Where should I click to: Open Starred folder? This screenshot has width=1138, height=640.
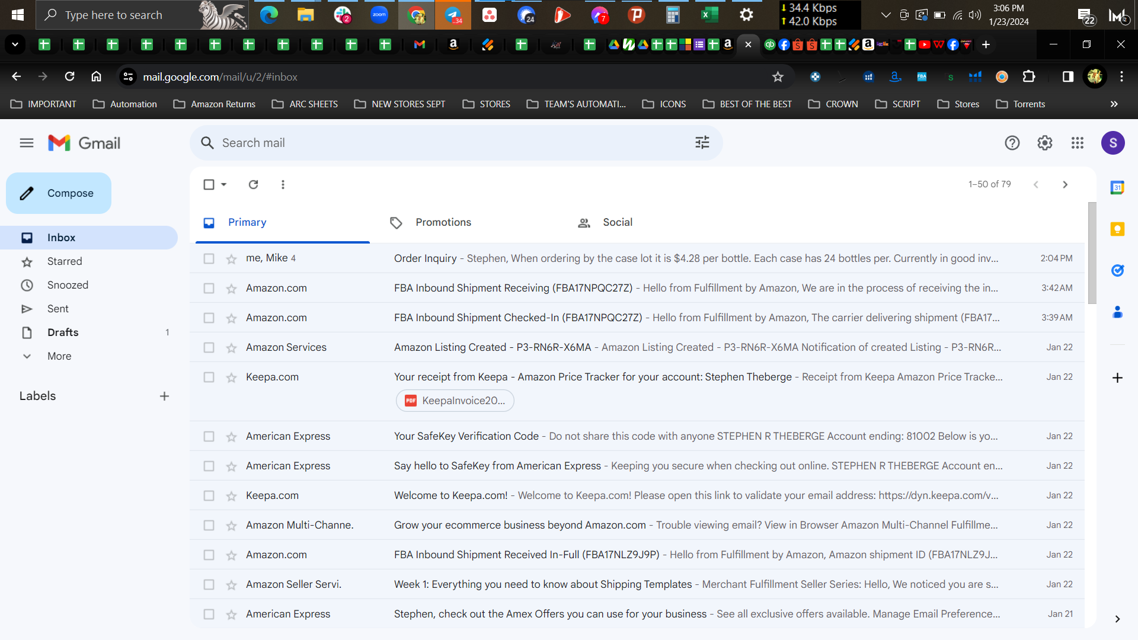[89, 261]
